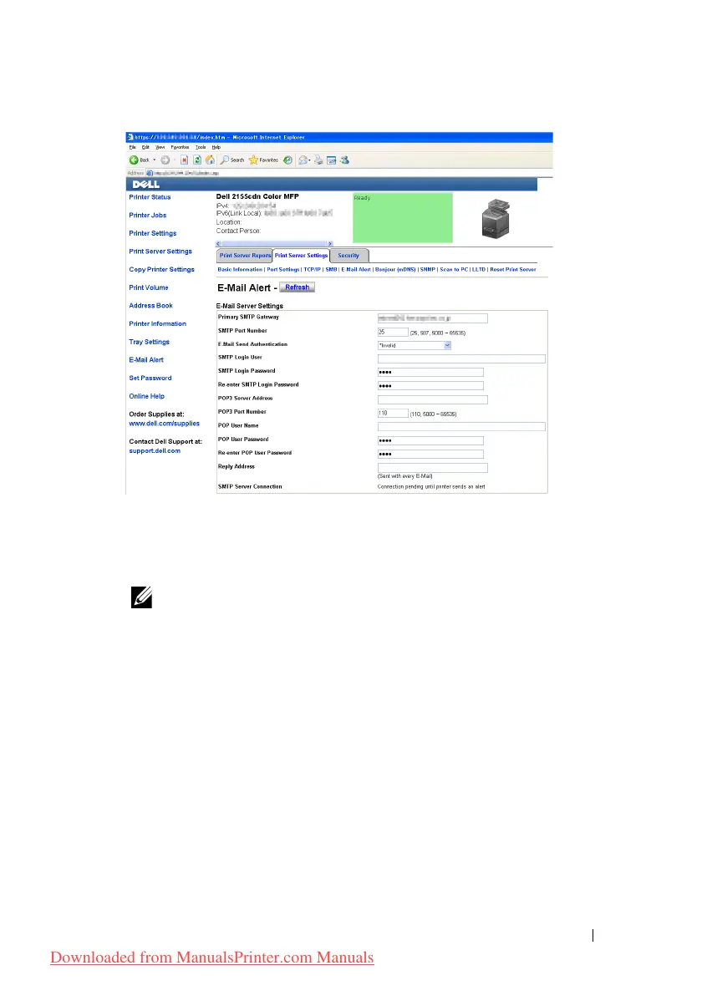Click the SMTP Login Password field
Viewport: 702px width, 996px height.
(430, 372)
